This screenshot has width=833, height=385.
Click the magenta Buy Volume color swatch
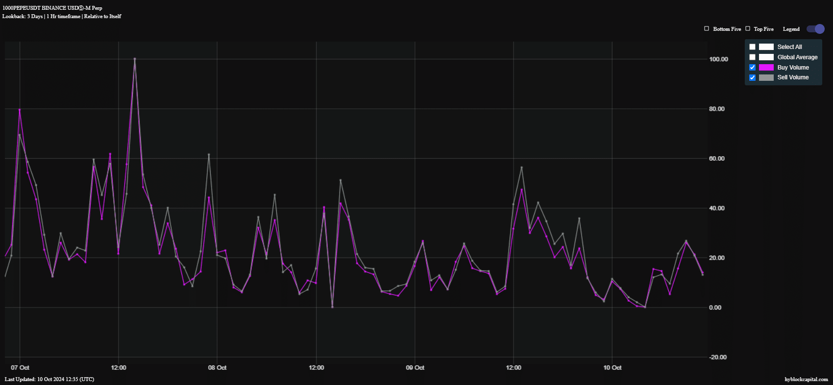click(766, 68)
